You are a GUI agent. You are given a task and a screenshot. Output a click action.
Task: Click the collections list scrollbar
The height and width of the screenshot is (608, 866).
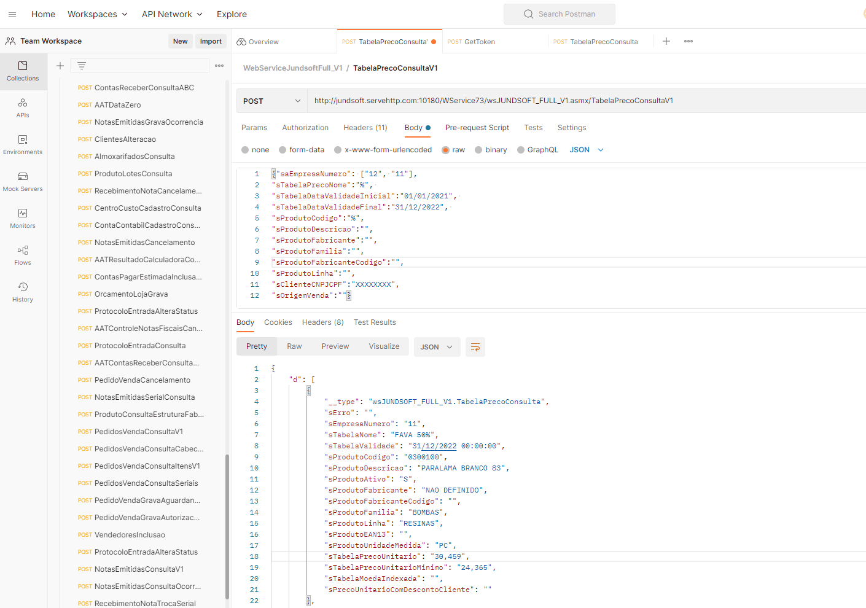point(227,526)
